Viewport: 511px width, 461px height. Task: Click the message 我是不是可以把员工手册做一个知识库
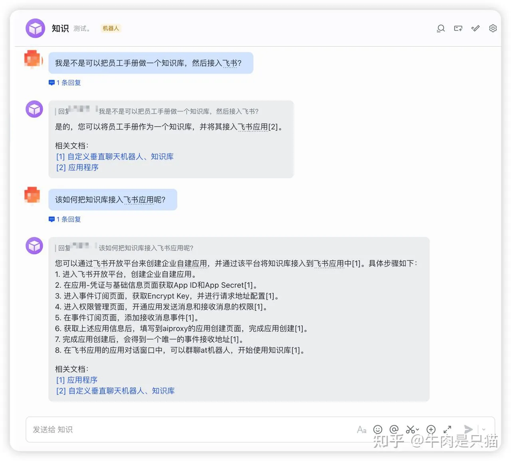coord(151,63)
